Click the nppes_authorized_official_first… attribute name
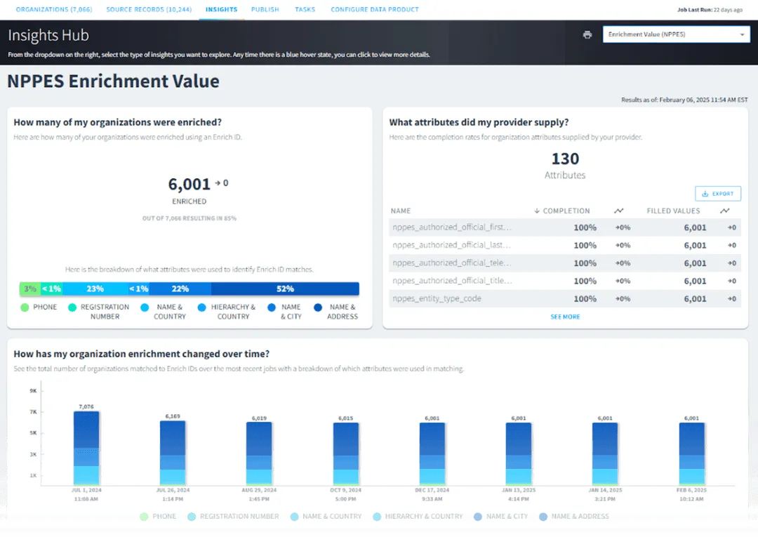Viewport: 758px width, 537px height. pyautogui.click(x=452, y=227)
